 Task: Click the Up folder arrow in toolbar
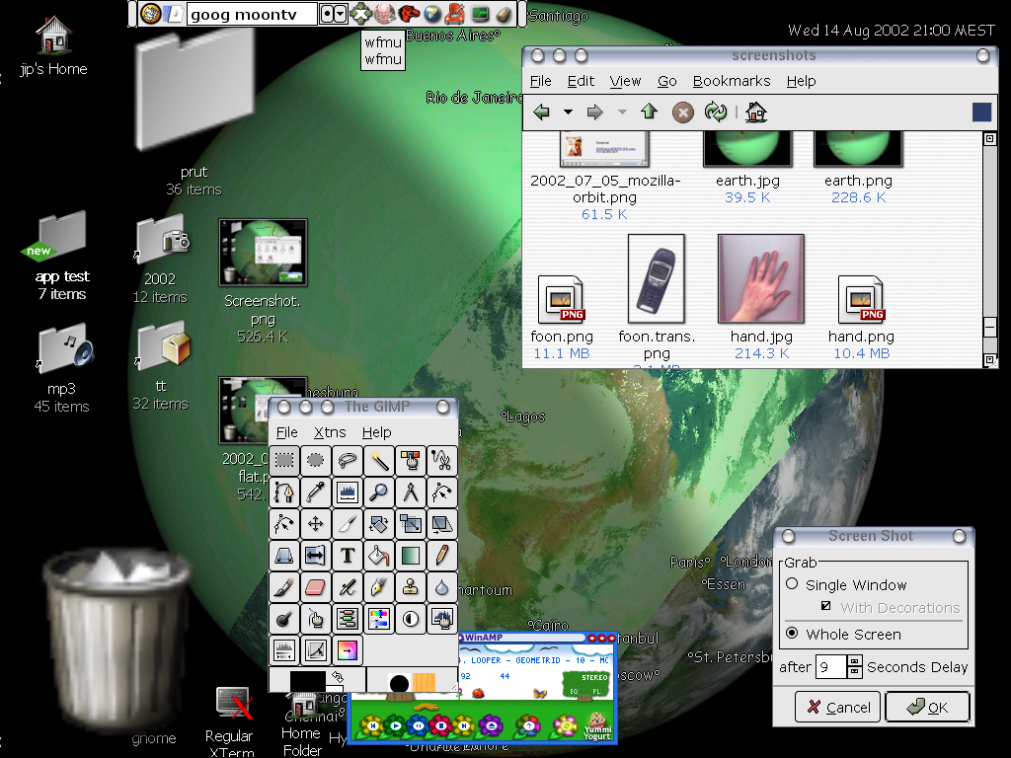[x=649, y=113]
